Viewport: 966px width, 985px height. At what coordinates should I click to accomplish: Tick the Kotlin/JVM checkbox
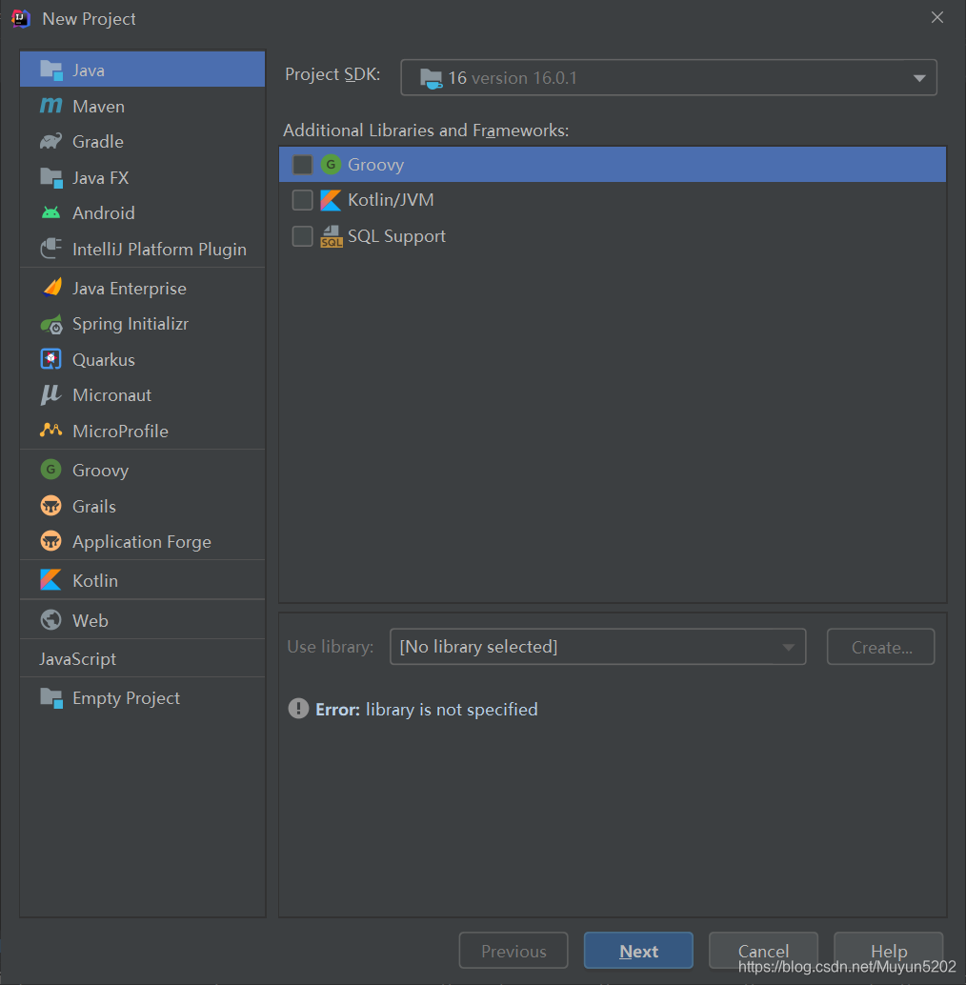tap(302, 200)
